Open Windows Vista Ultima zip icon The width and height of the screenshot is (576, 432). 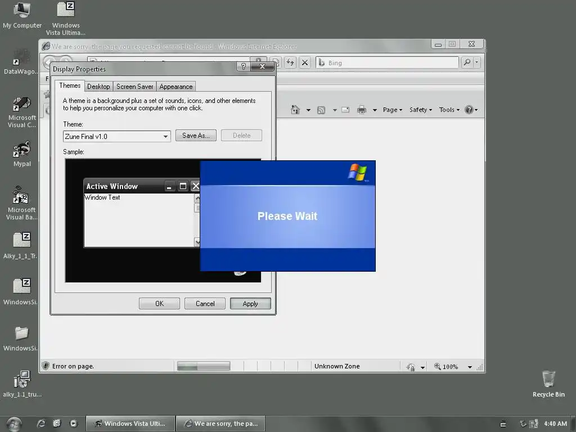point(66,19)
